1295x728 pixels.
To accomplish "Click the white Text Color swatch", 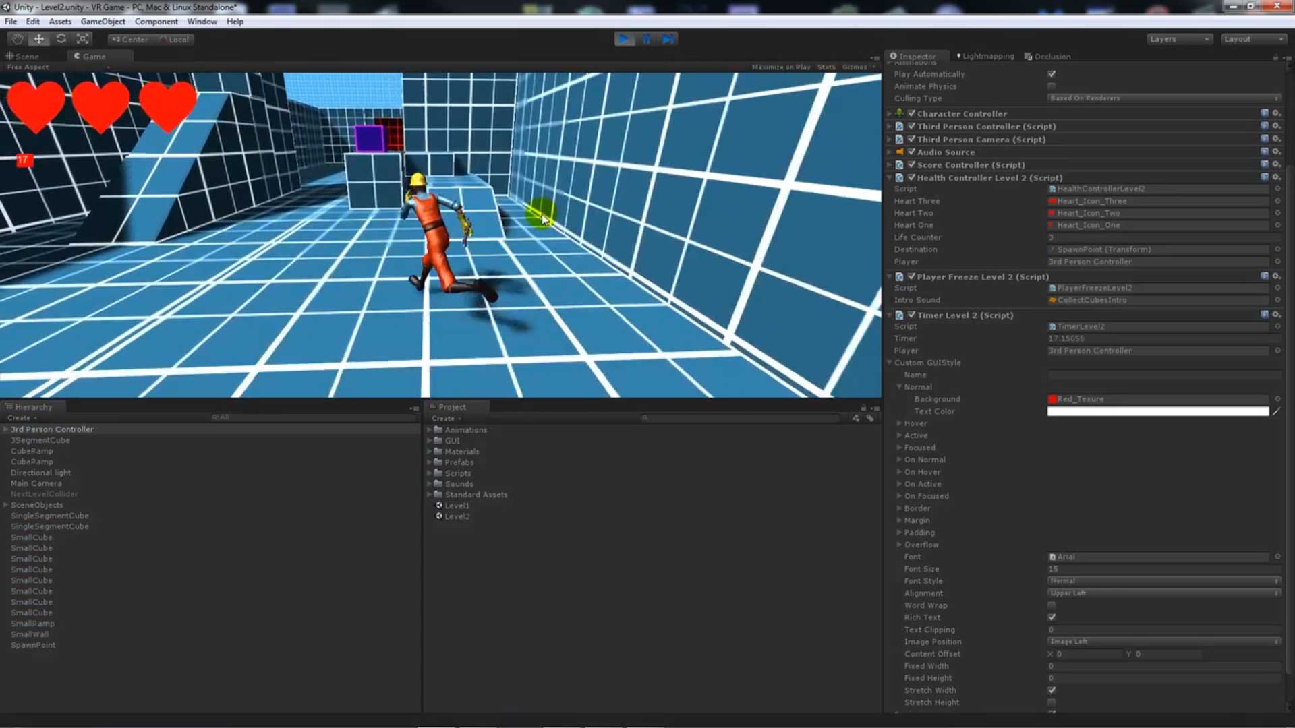I will pyautogui.click(x=1157, y=411).
